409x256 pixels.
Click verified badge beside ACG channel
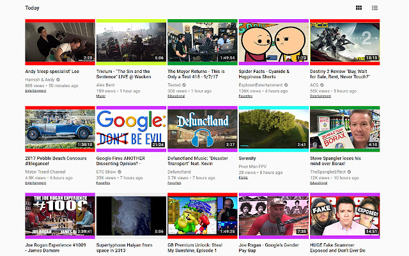(x=322, y=85)
